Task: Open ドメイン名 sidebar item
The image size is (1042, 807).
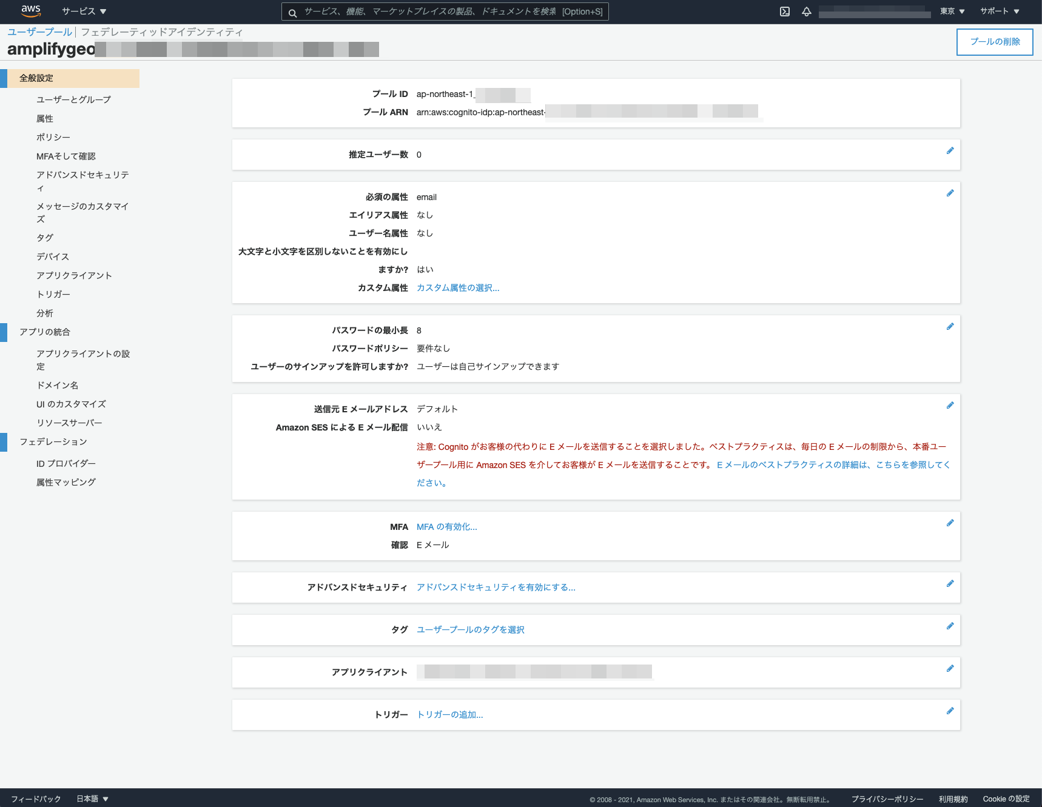Action: [58, 386]
